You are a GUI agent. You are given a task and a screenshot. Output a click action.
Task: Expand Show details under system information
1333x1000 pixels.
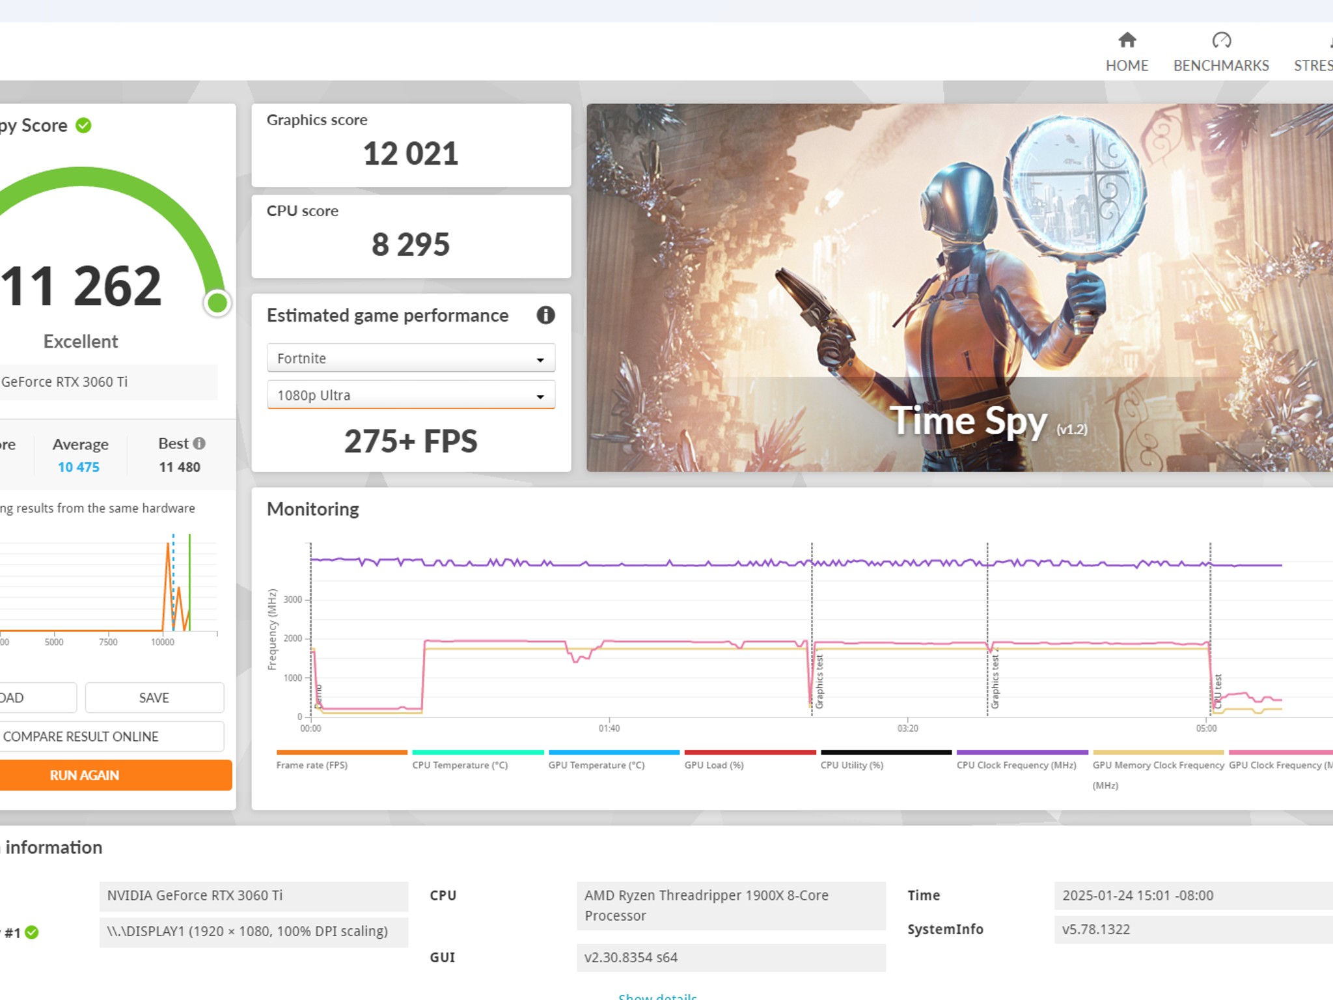click(x=657, y=995)
